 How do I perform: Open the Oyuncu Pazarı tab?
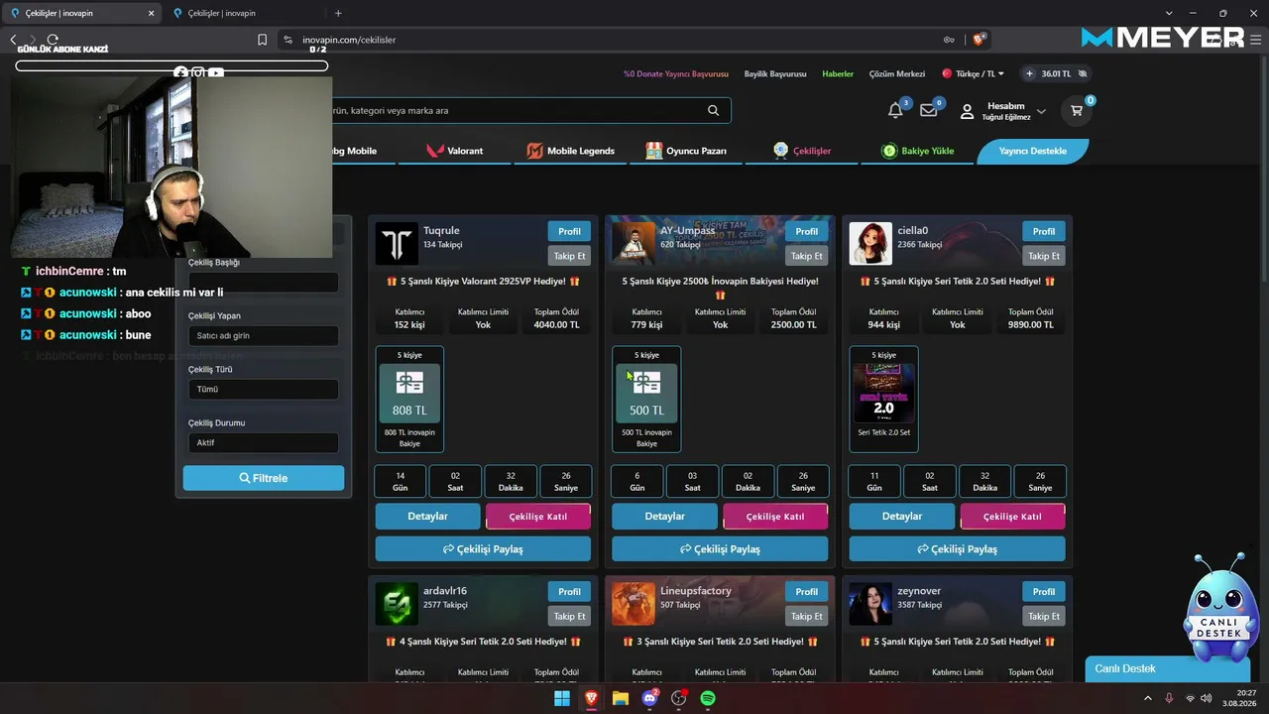pos(686,151)
